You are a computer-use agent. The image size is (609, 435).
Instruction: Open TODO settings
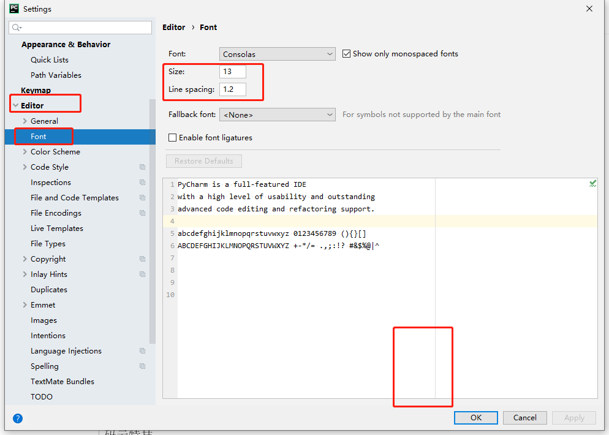click(41, 397)
